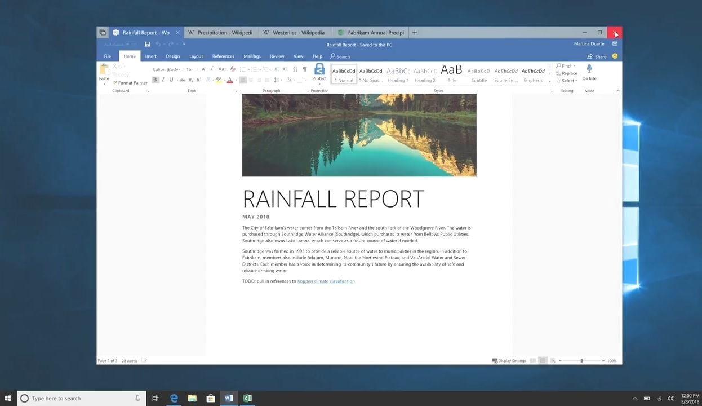Click the Subscript X2 icon

point(191,80)
